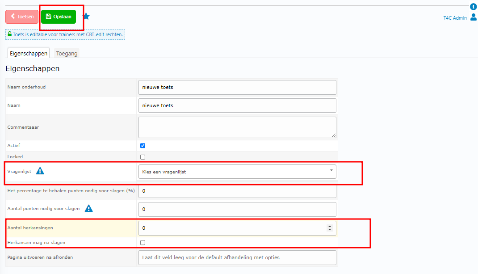478x274 pixels.
Task: Click warning icon beside Aantal punten nodig
Action: [x=88, y=208]
